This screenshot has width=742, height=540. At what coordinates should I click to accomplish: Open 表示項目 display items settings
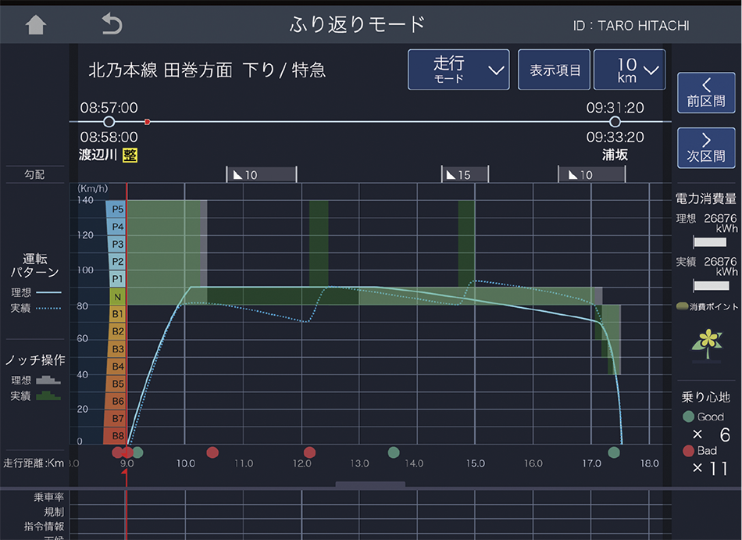555,70
